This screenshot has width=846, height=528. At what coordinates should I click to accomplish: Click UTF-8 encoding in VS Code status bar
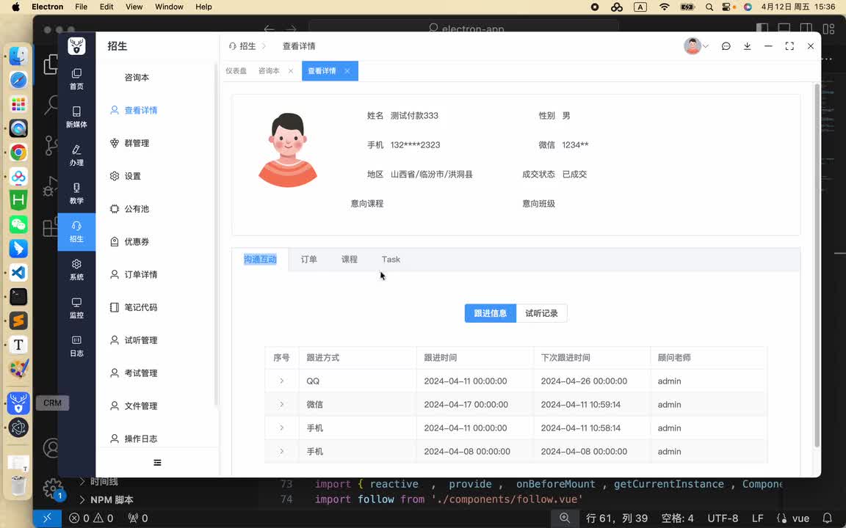(723, 518)
